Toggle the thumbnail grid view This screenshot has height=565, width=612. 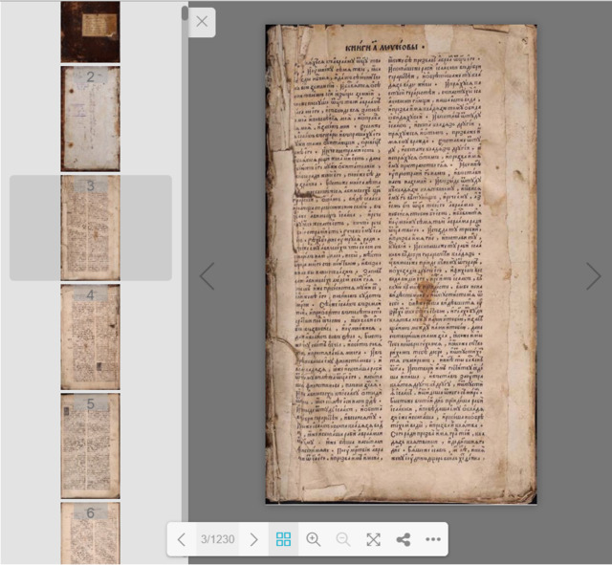point(283,539)
